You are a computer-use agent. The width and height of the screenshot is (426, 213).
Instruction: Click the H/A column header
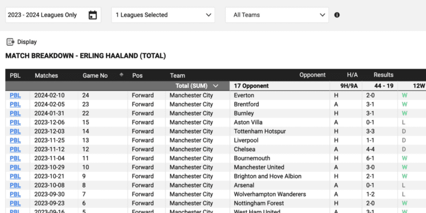pyautogui.click(x=353, y=75)
